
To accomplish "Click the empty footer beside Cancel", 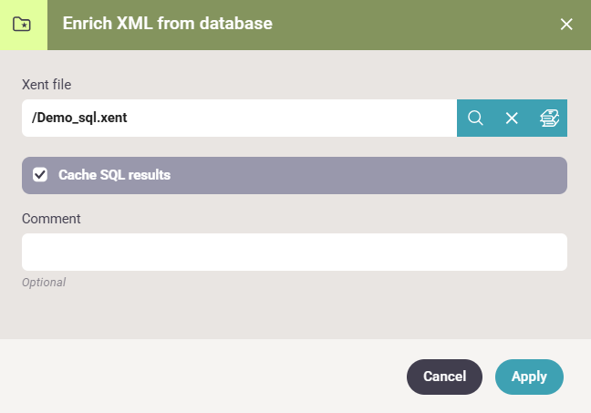I will click(203, 376).
